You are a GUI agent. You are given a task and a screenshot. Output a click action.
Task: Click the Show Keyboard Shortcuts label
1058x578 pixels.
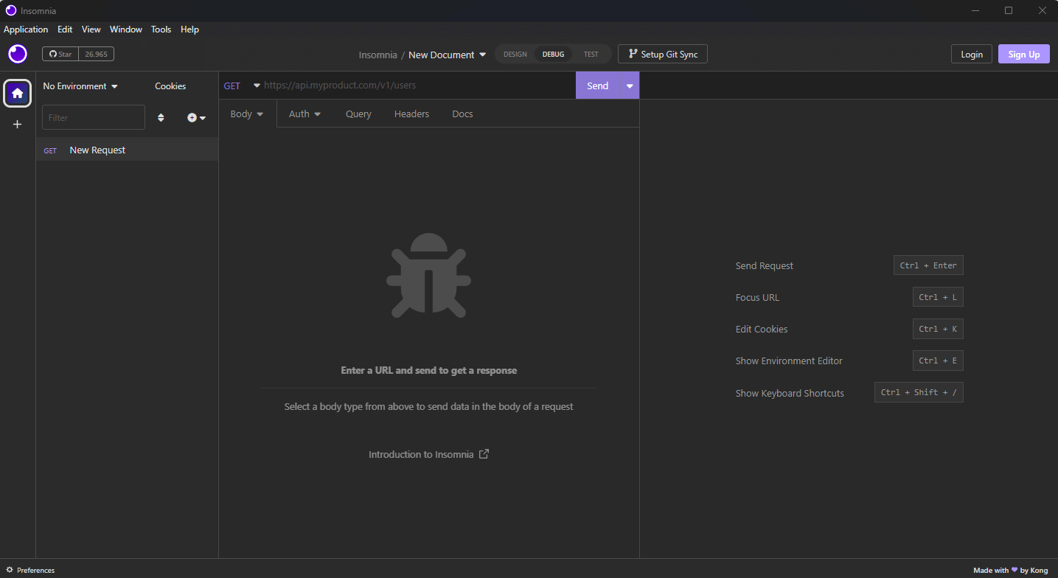pos(790,393)
